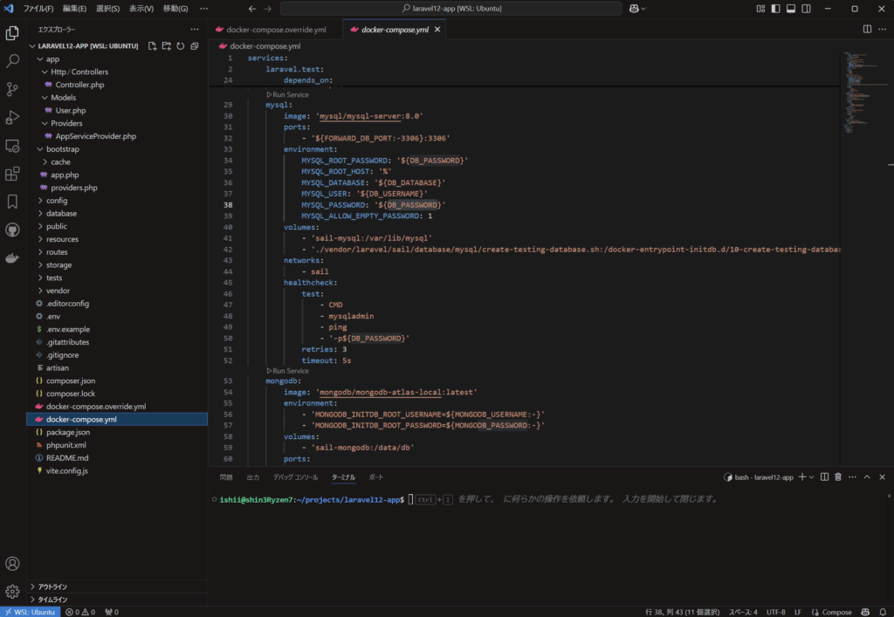
Task: Open the File menu
Action: click(38, 9)
